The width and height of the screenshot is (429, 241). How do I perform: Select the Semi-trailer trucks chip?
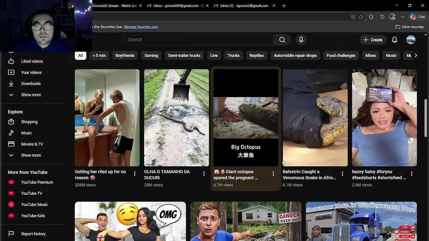pos(184,56)
